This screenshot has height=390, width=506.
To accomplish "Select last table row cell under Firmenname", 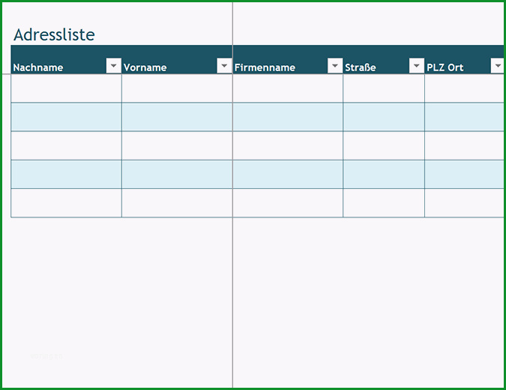I will tap(288, 203).
